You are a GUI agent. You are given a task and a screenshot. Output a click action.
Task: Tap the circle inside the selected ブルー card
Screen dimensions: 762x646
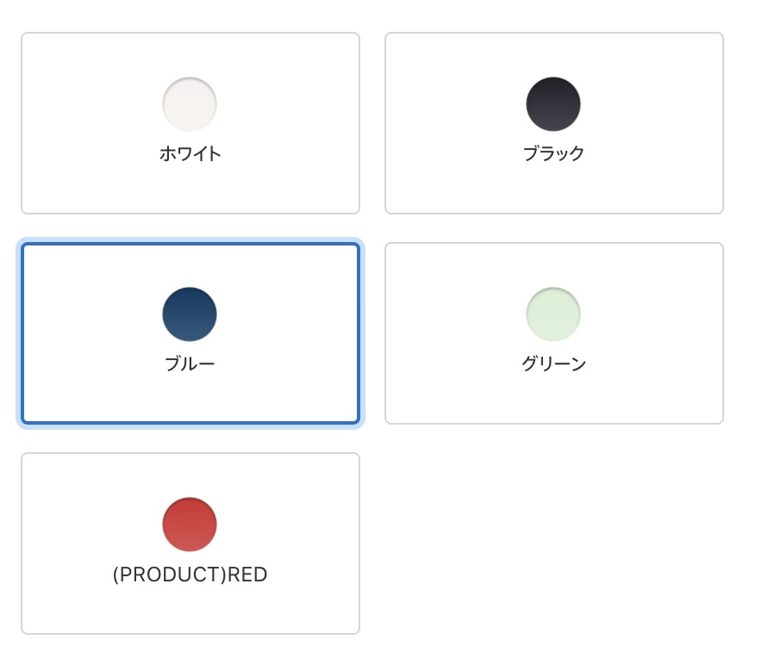point(190,314)
